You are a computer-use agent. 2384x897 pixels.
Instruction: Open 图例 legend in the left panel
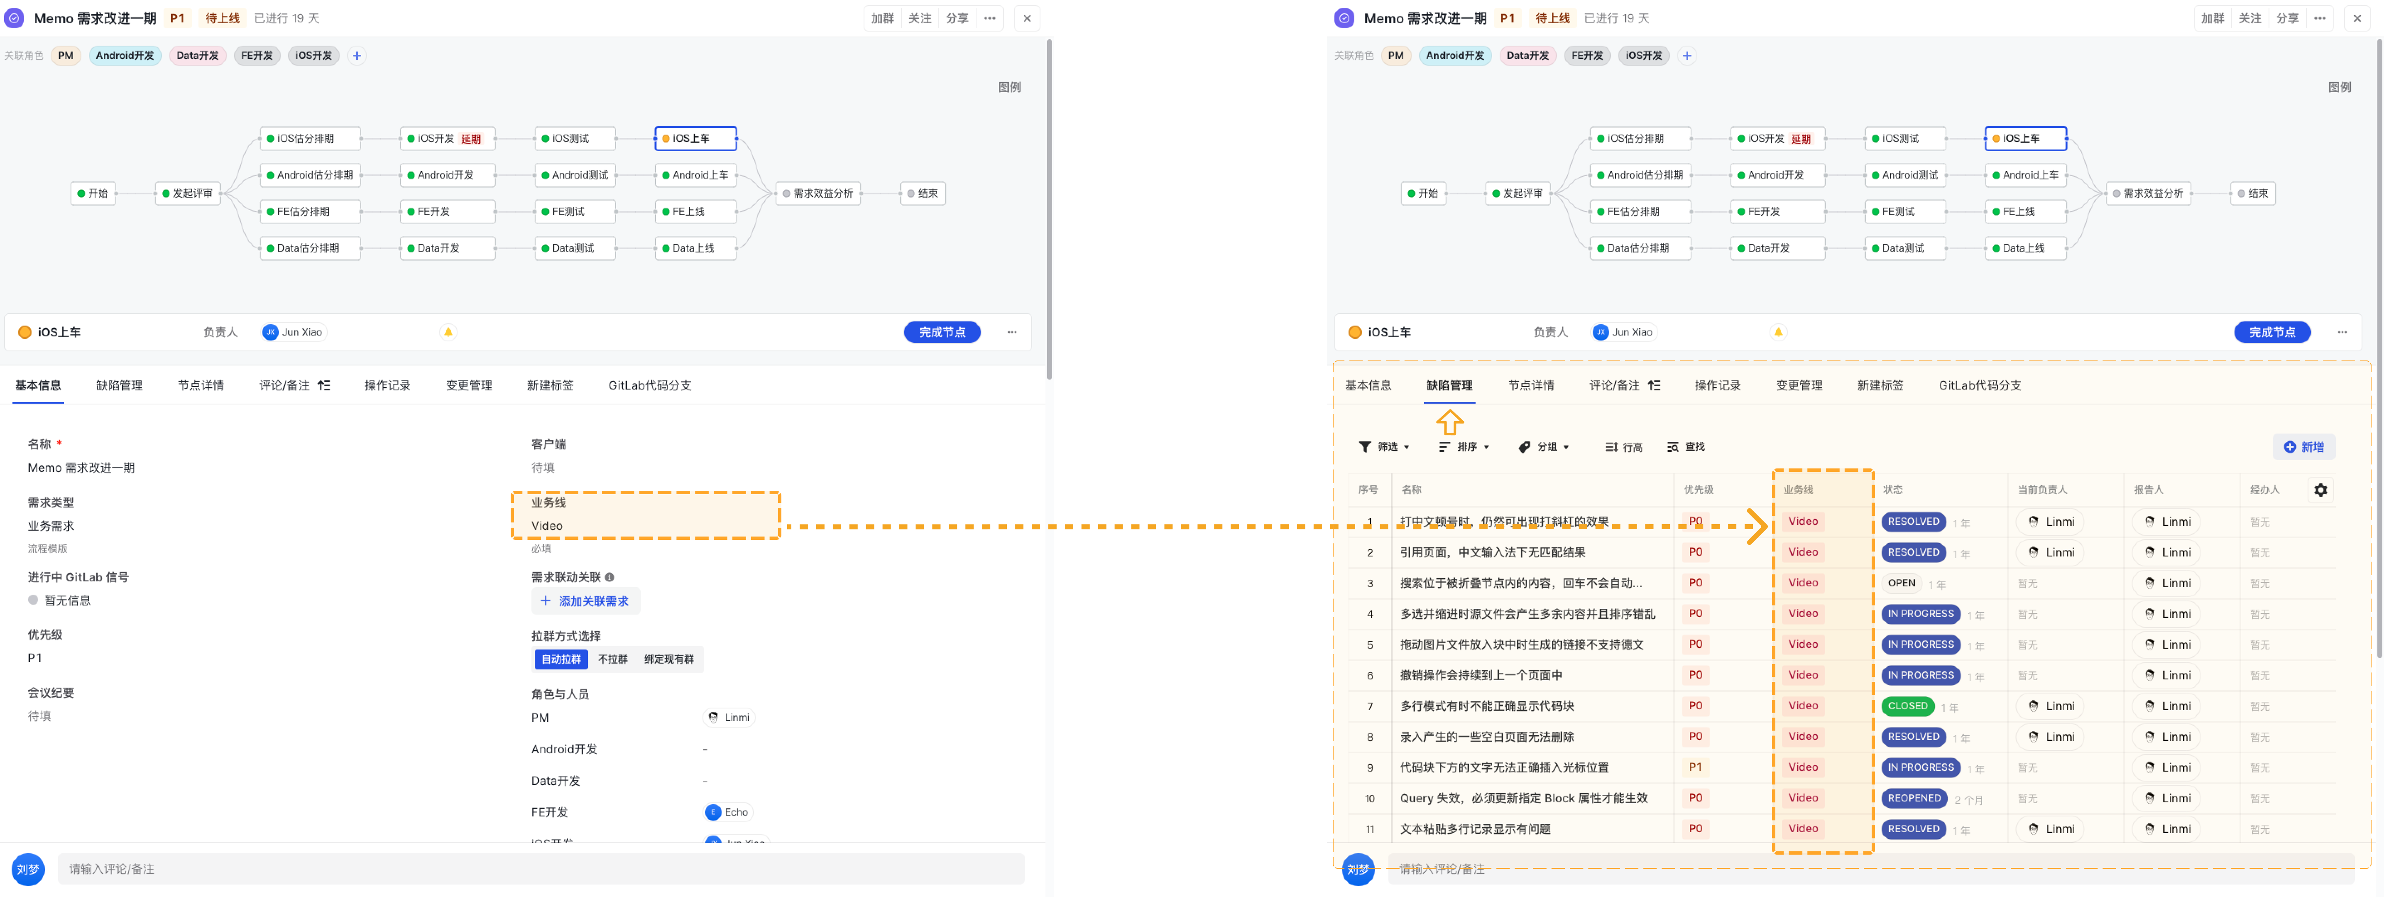(1009, 87)
